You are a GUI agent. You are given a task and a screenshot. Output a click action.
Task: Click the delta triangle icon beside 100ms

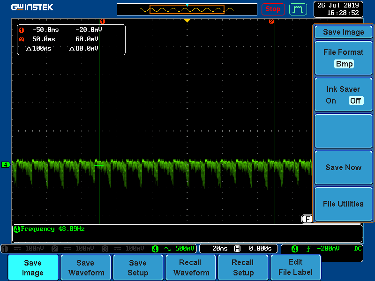pyautogui.click(x=29, y=49)
